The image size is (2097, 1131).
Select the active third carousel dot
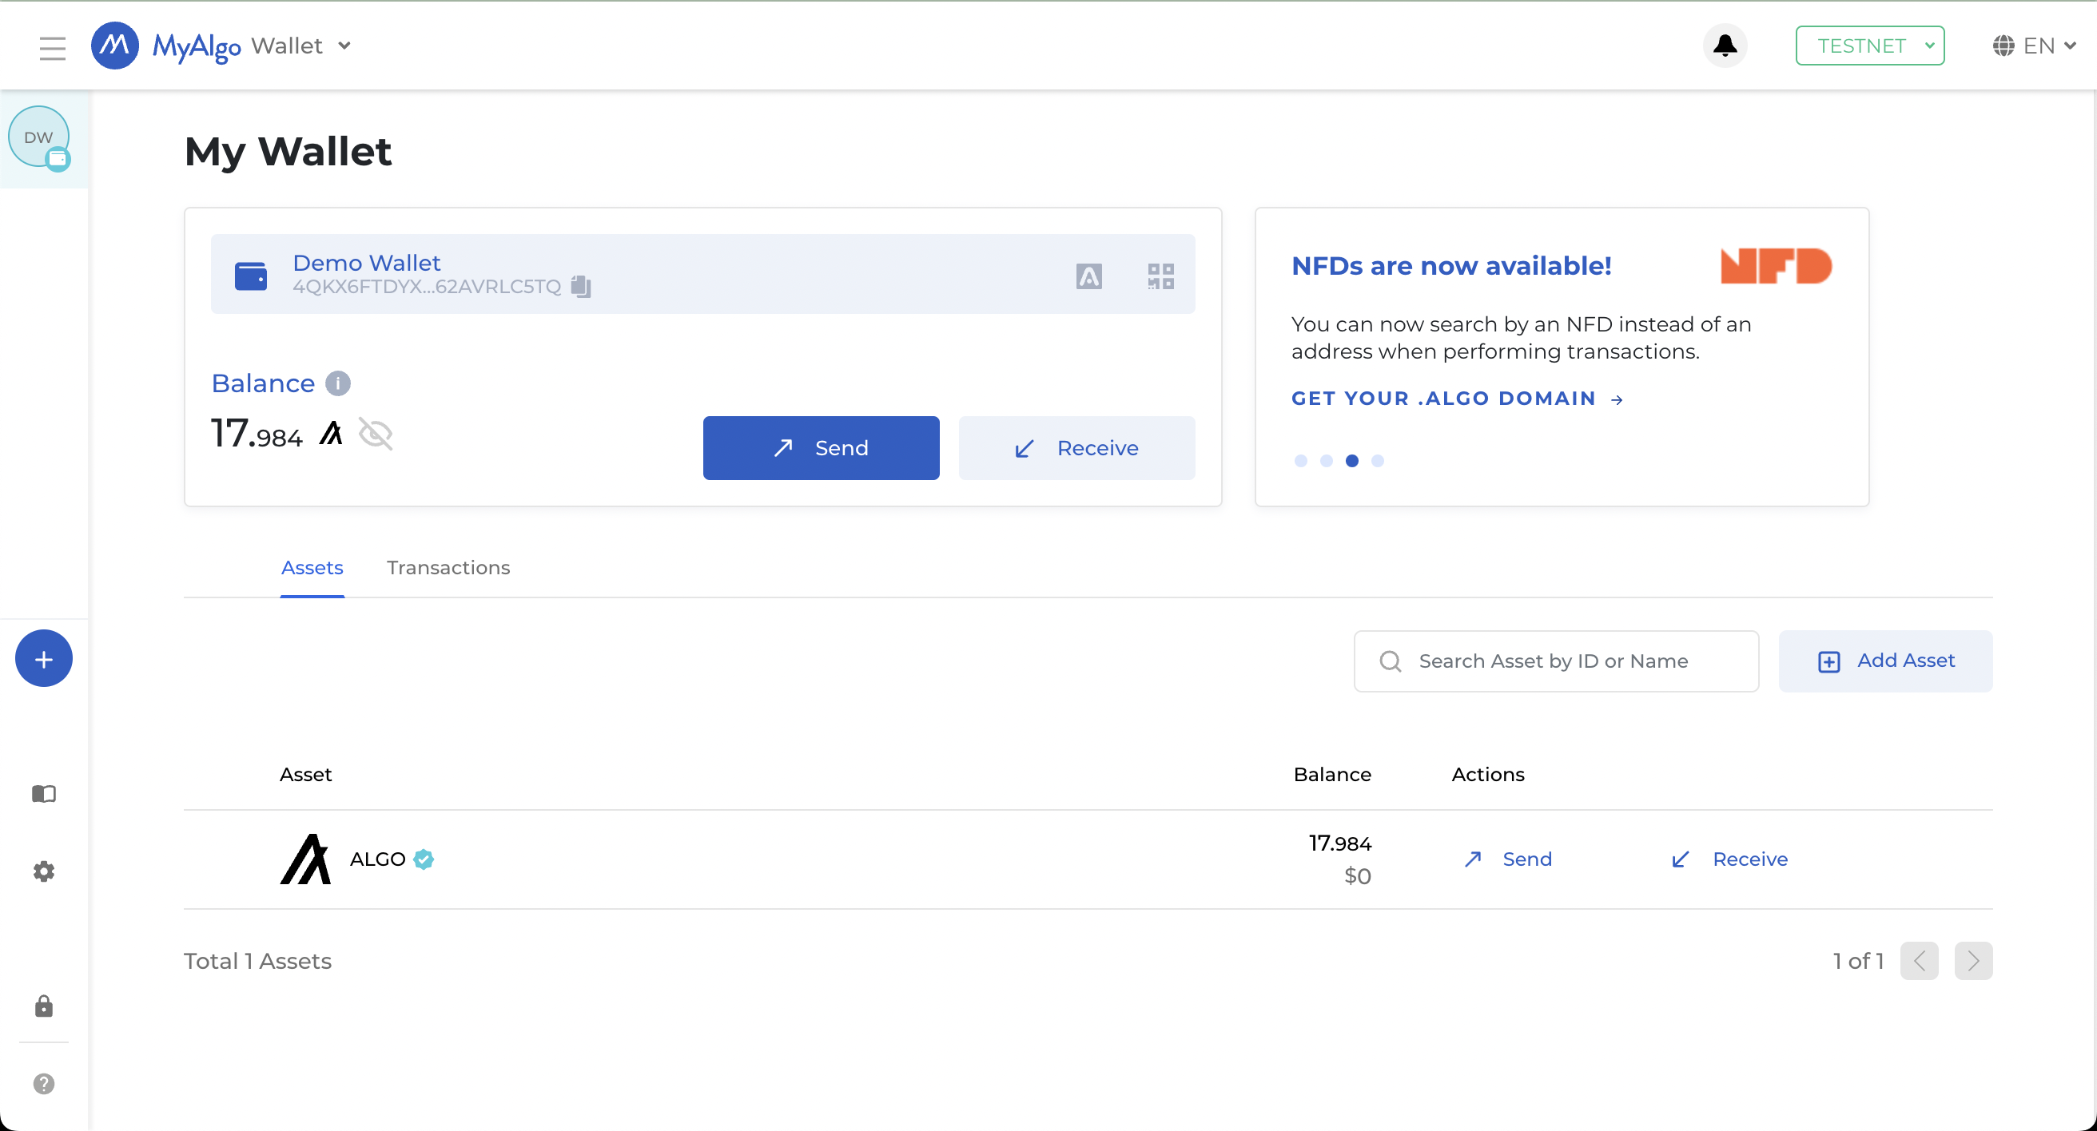tap(1351, 462)
